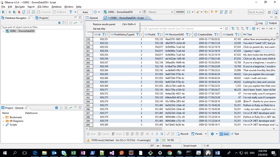Expand the Scripts tree node
The width and height of the screenshot is (280, 157).
(x=3, y=125)
